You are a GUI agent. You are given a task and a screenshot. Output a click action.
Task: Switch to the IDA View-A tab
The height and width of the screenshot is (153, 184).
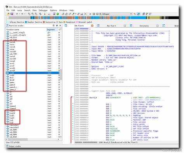pos(79,26)
